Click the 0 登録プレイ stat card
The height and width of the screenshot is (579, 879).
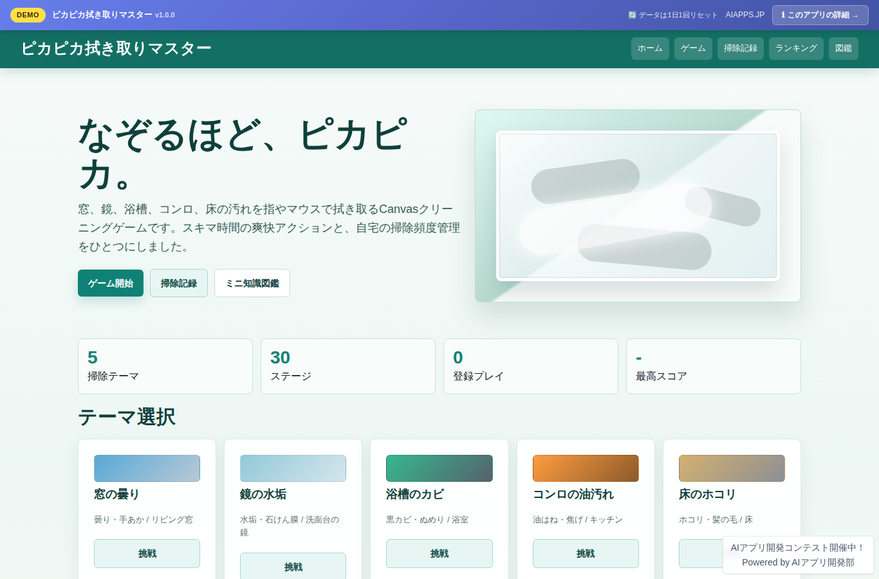(x=531, y=366)
